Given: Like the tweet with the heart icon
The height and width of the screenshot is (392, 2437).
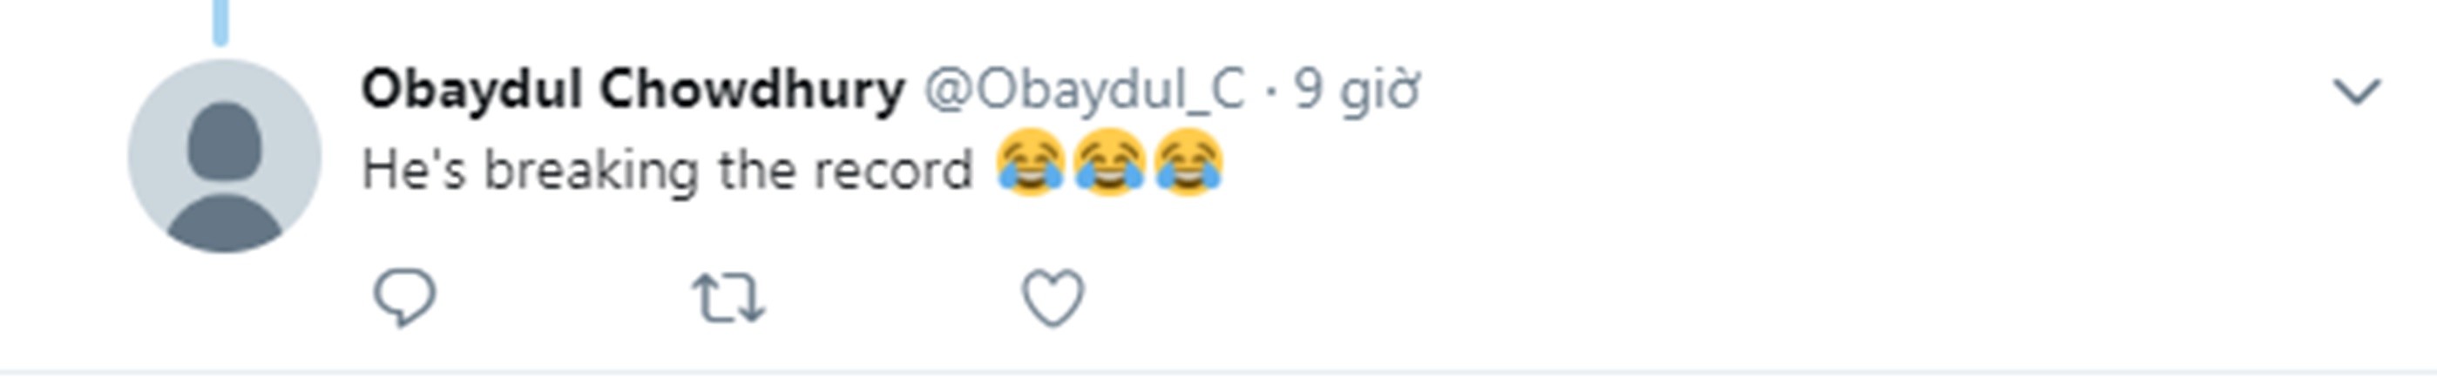Looking at the screenshot, I should pos(1053,298).
